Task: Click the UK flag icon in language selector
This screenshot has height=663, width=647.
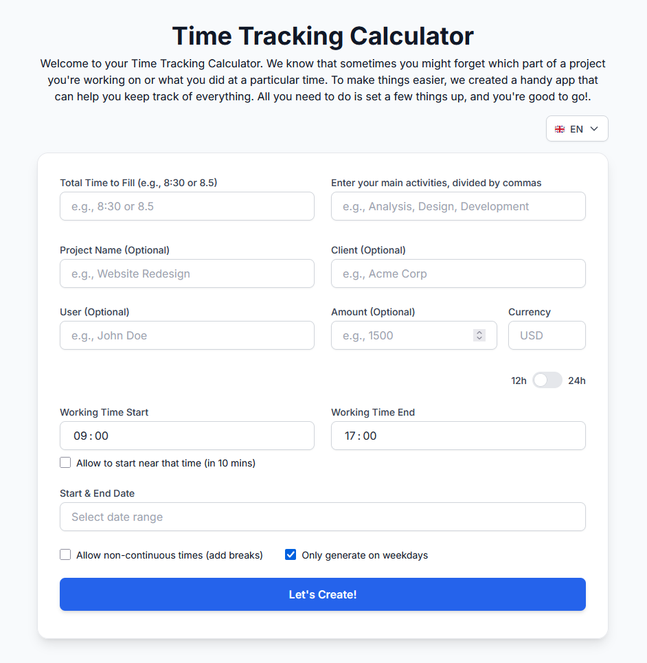Action: pyautogui.click(x=559, y=128)
